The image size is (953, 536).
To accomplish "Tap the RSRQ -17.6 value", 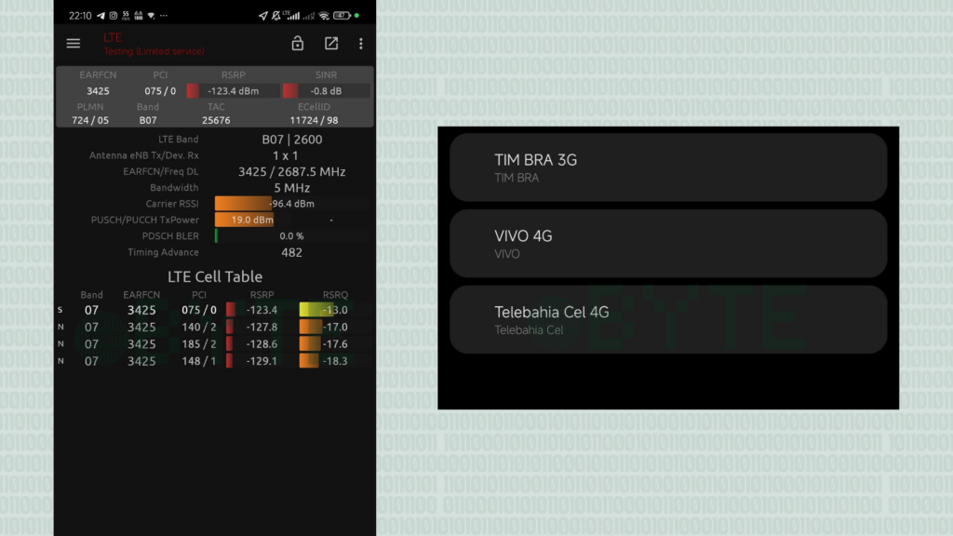I will 335,344.
